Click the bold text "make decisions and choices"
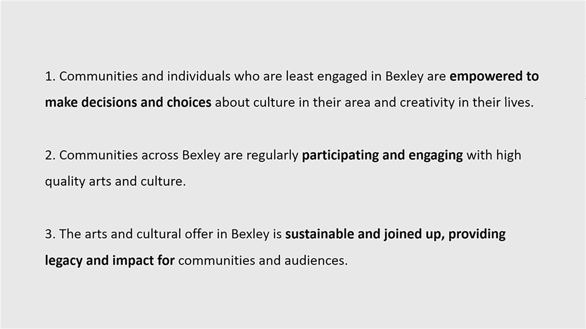This screenshot has width=586, height=329. click(128, 103)
